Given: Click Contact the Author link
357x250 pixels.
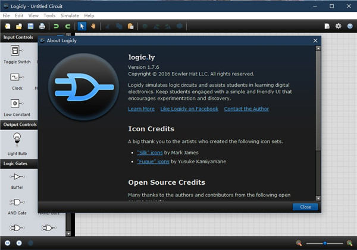Looking at the screenshot, I should pos(246,109).
